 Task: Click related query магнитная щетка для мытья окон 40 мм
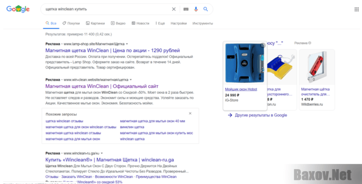tap(152, 121)
